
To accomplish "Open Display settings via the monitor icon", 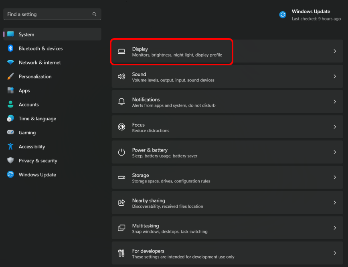I will pos(121,51).
